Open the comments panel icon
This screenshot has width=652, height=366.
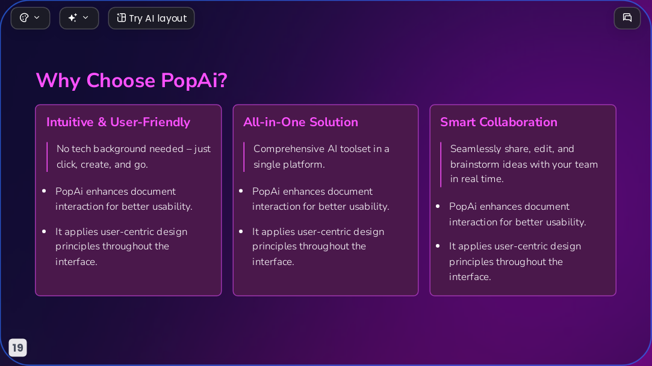(x=627, y=18)
